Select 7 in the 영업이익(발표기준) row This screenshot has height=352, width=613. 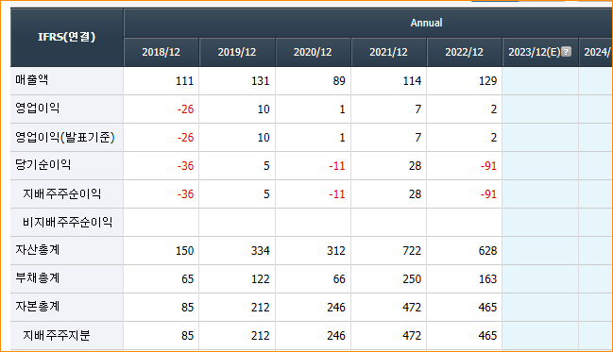[417, 138]
